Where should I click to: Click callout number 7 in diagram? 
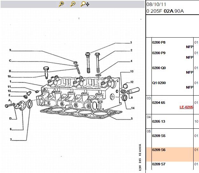tap(11, 140)
